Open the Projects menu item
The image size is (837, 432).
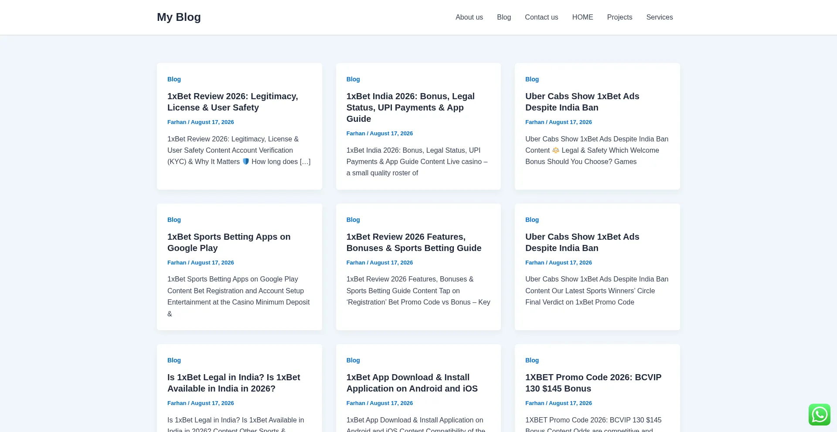click(x=619, y=17)
